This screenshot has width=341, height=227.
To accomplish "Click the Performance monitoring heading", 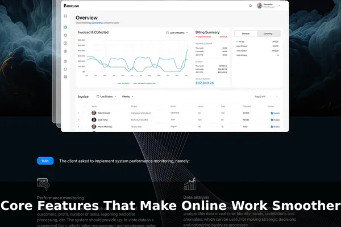I will click(x=60, y=198).
